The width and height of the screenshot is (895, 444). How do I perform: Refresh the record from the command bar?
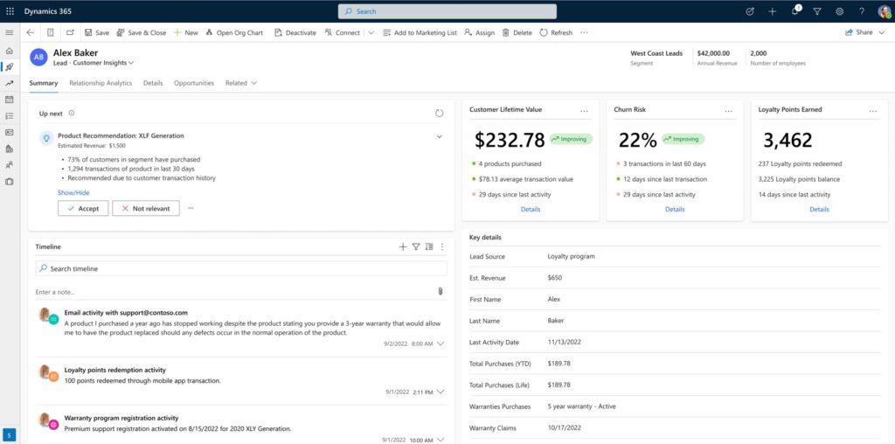coord(556,32)
